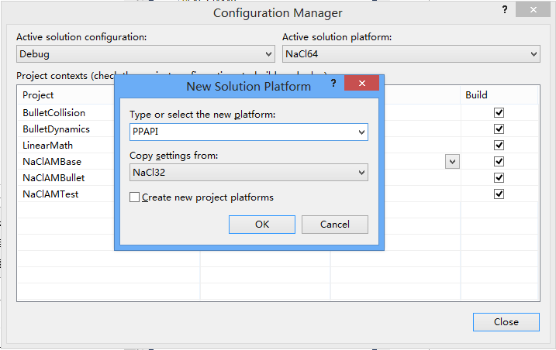Click the Project column header
This screenshot has width=556, height=350.
click(x=38, y=94)
